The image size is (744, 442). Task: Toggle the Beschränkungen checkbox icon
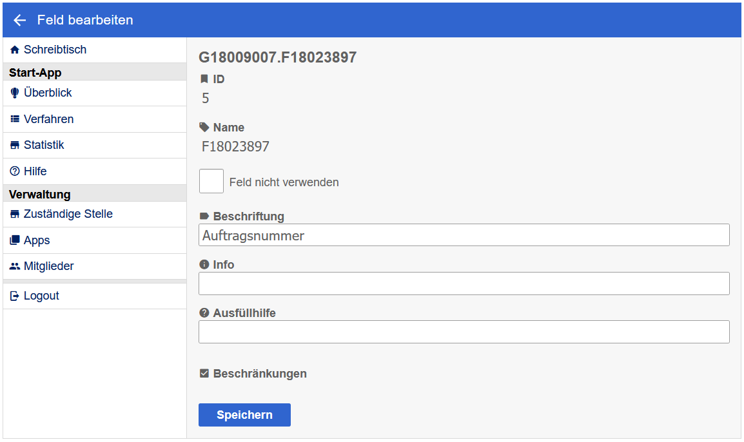[204, 374]
